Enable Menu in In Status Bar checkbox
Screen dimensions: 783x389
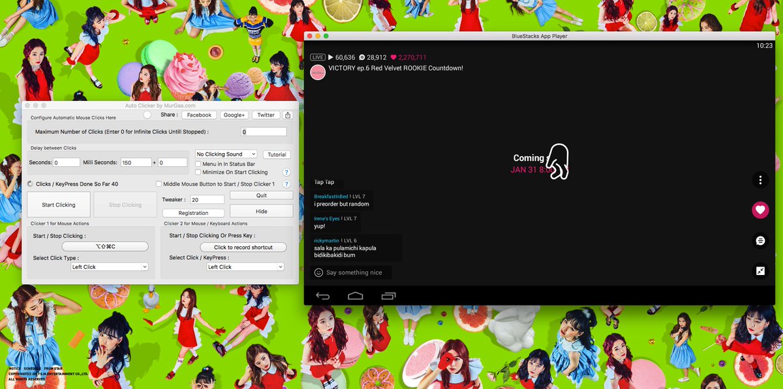point(198,164)
